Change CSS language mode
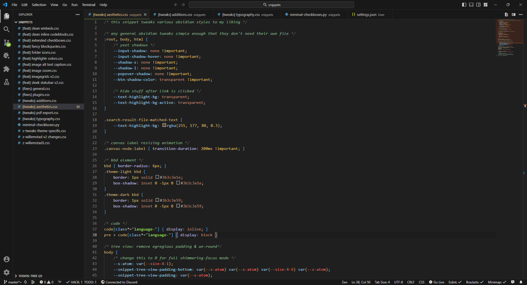 (422, 282)
